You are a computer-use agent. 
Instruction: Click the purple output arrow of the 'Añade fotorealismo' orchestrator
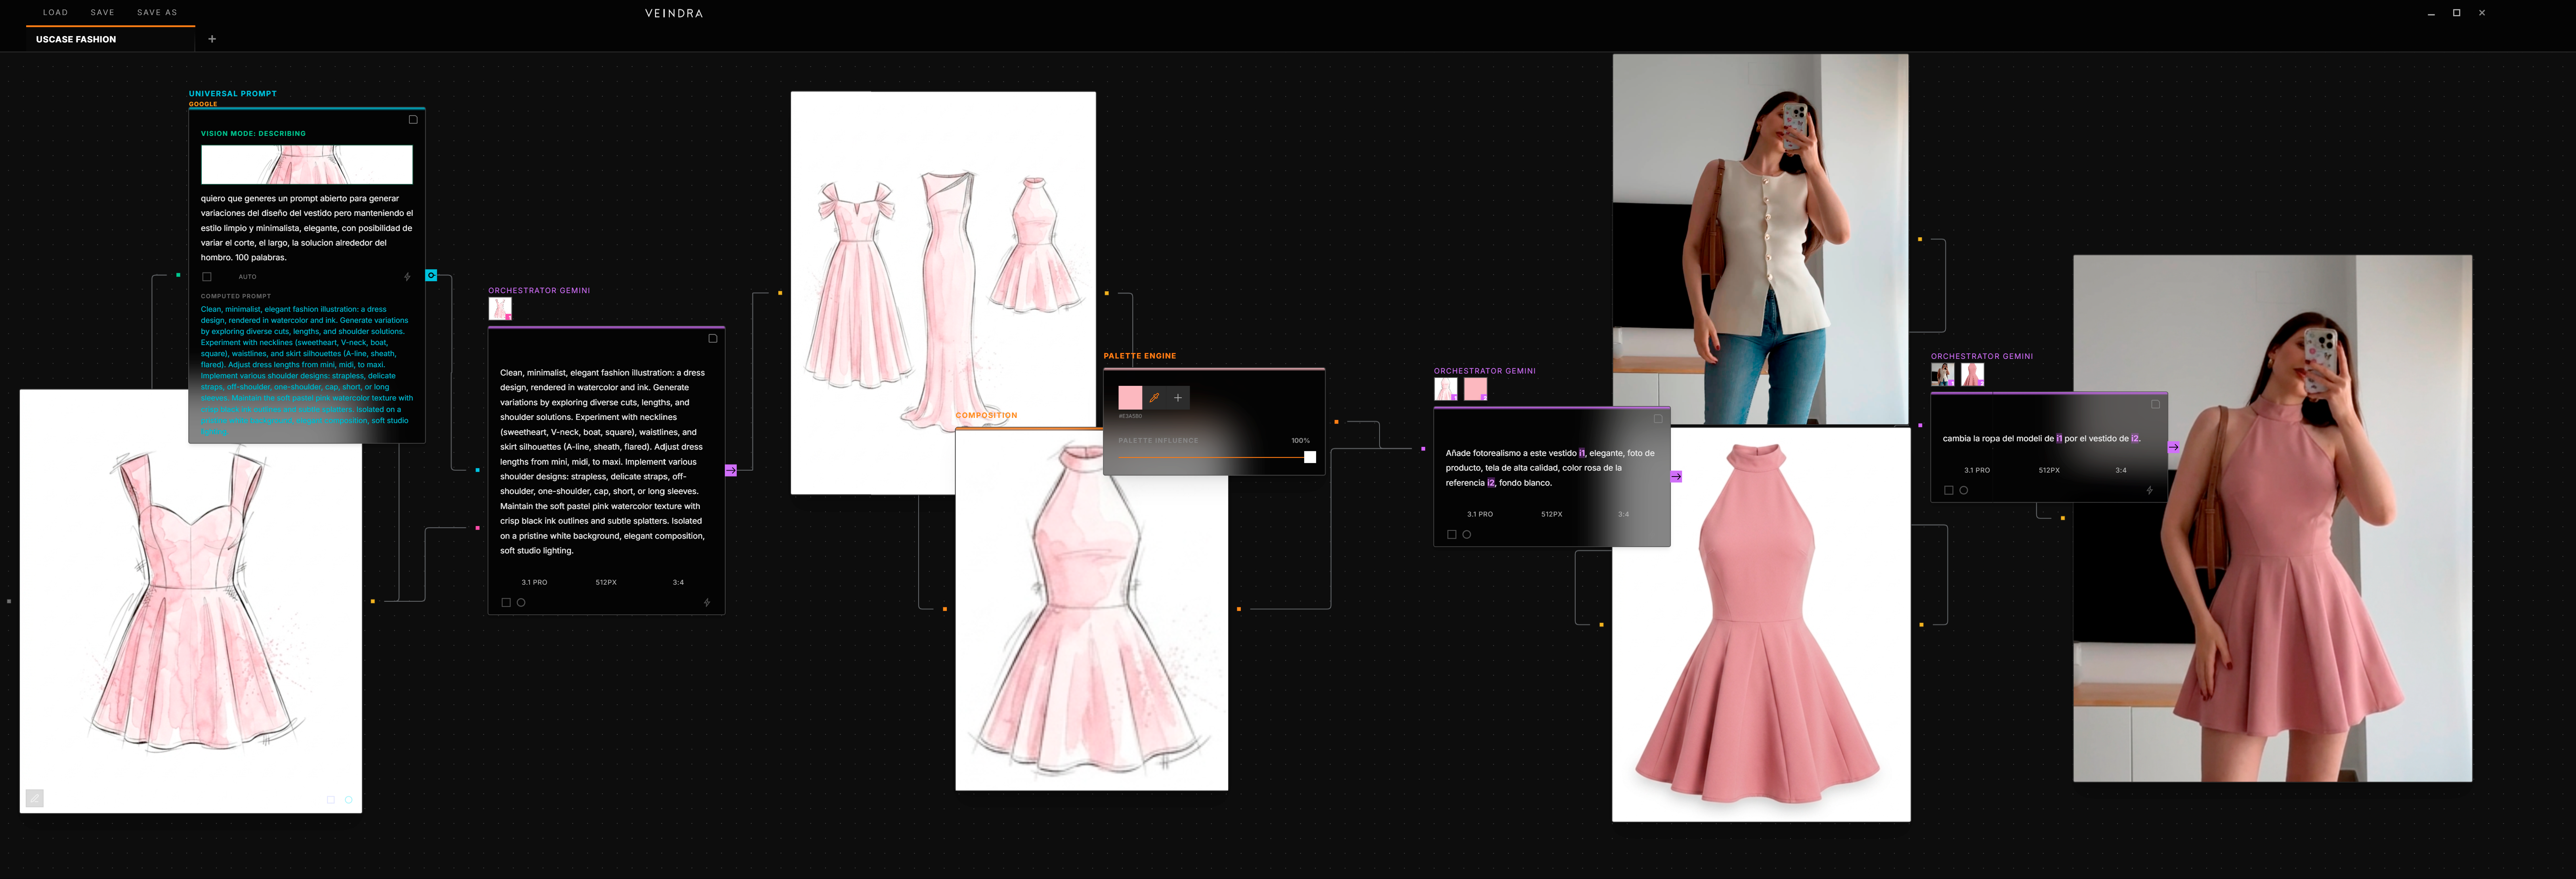click(x=1676, y=477)
